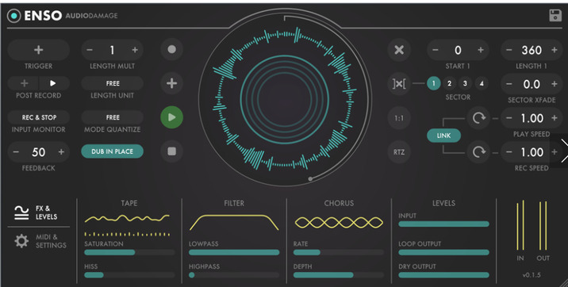Click the Feedback value 50
568x287 pixels.
38,152
